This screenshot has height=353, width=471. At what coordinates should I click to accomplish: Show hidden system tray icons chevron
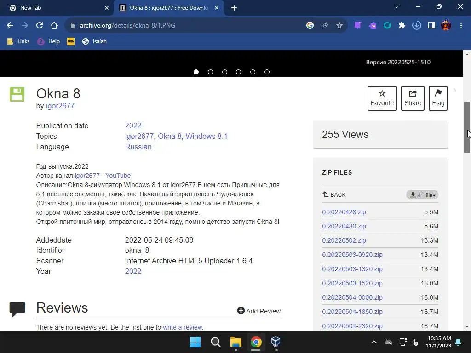[x=374, y=342]
